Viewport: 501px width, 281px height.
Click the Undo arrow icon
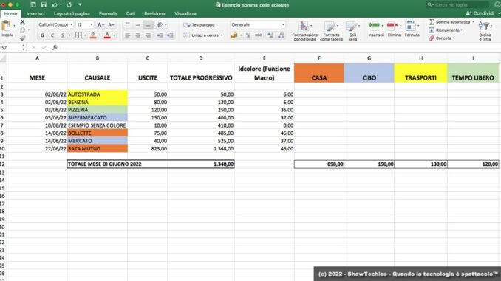(x=55, y=4)
